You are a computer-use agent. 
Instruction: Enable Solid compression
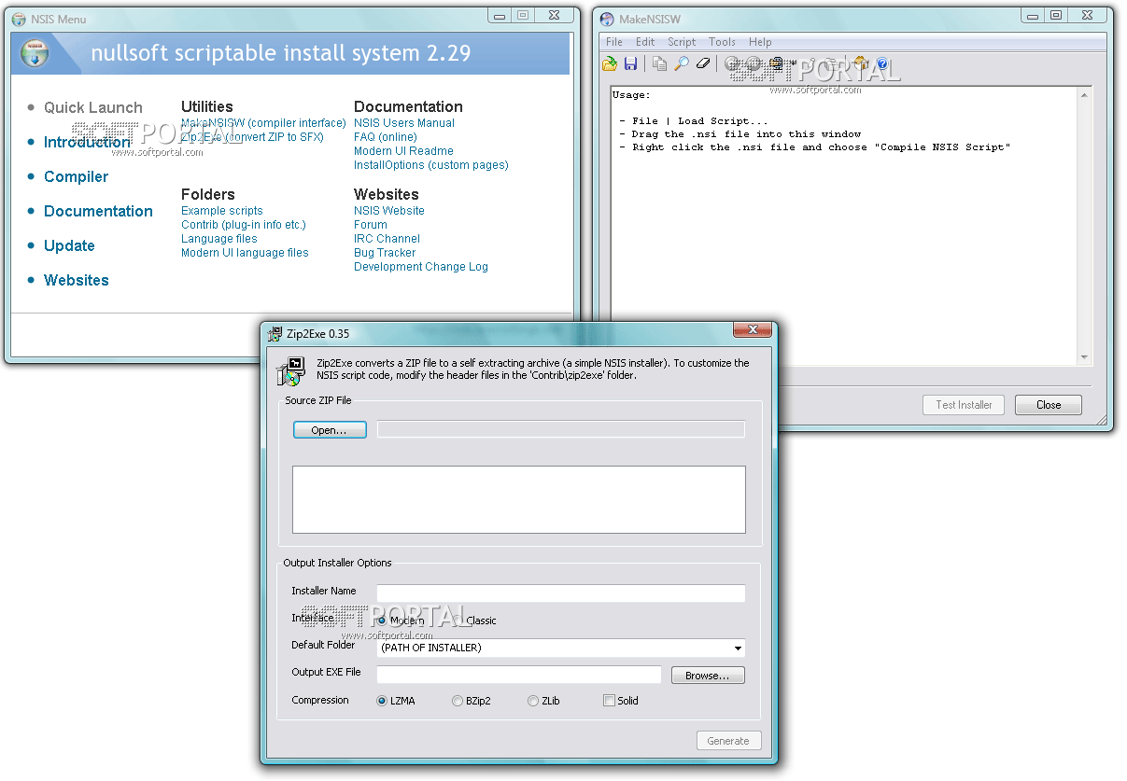pos(607,700)
